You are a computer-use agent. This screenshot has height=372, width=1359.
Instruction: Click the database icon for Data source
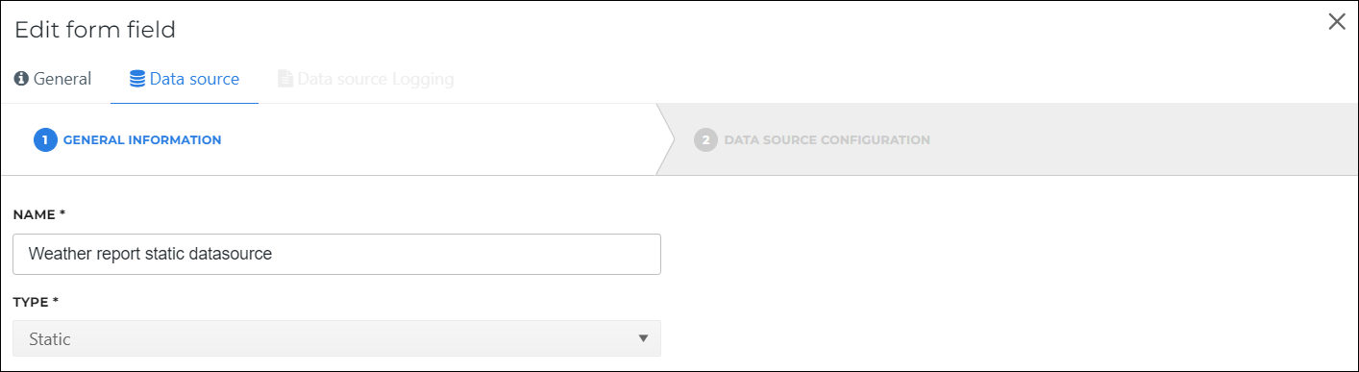coord(137,79)
